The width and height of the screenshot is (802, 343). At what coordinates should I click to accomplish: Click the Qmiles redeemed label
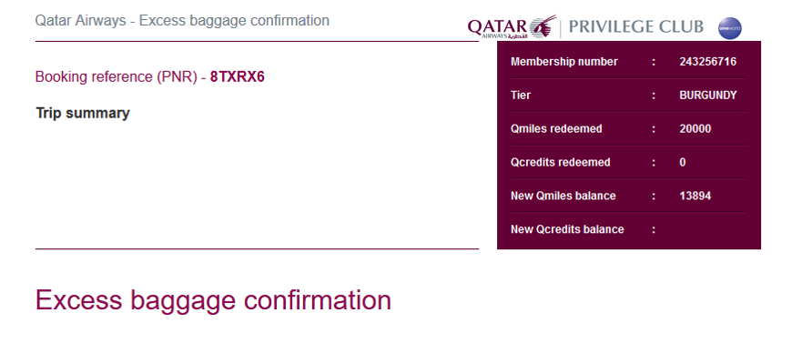tap(556, 129)
